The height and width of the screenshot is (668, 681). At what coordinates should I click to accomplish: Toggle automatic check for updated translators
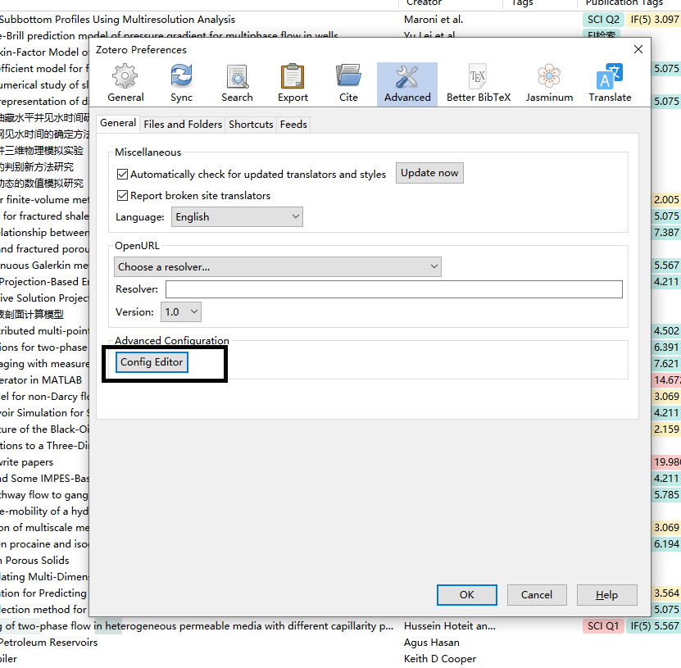[122, 174]
